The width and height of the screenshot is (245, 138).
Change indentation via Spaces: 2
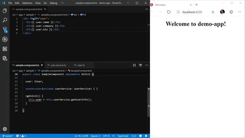pos(95,136)
